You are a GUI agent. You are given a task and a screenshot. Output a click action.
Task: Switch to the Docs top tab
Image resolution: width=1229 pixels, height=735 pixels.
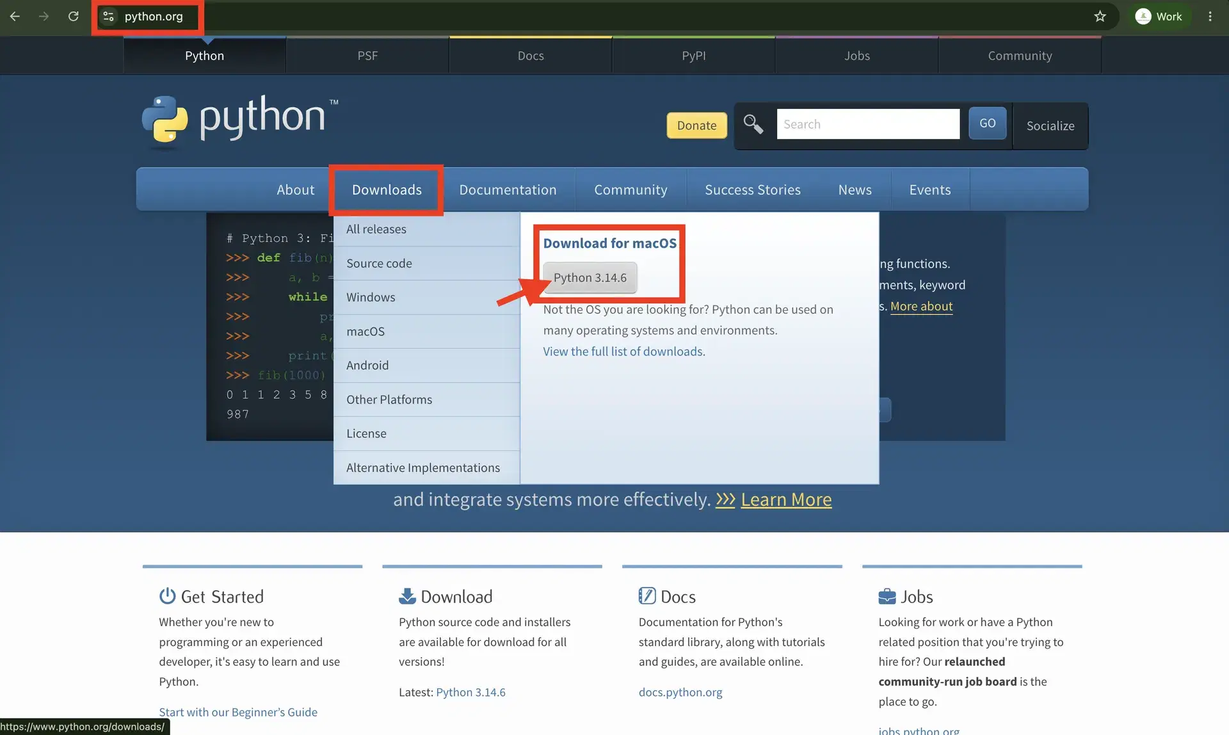coord(531,56)
